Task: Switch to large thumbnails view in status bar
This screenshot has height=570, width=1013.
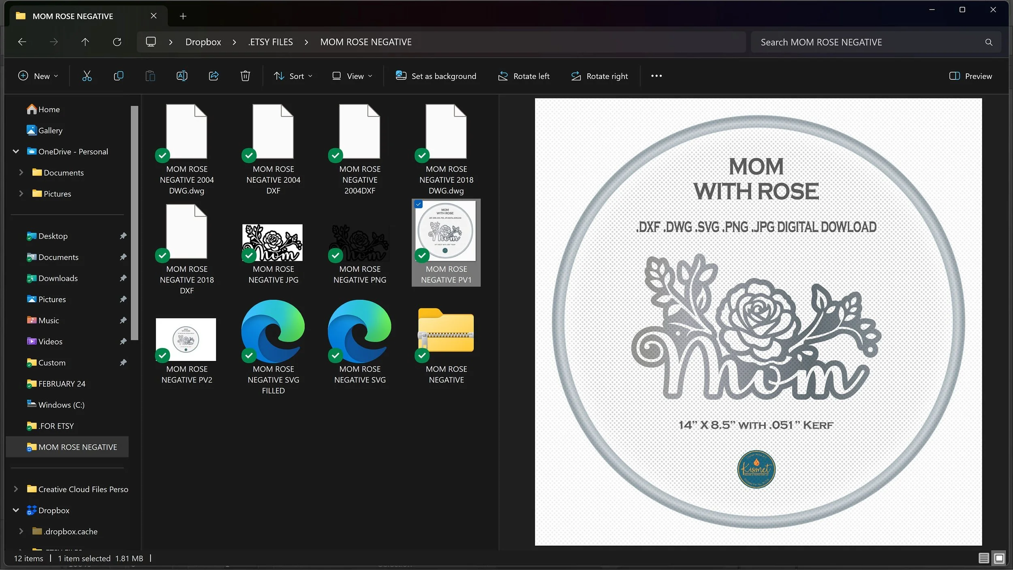Action: coord(999,558)
